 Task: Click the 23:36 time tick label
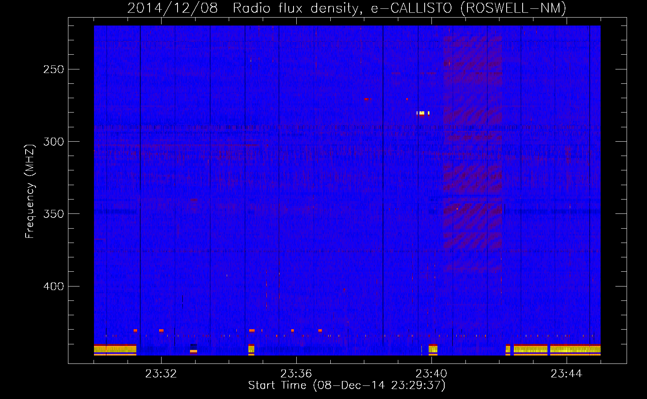(x=296, y=374)
